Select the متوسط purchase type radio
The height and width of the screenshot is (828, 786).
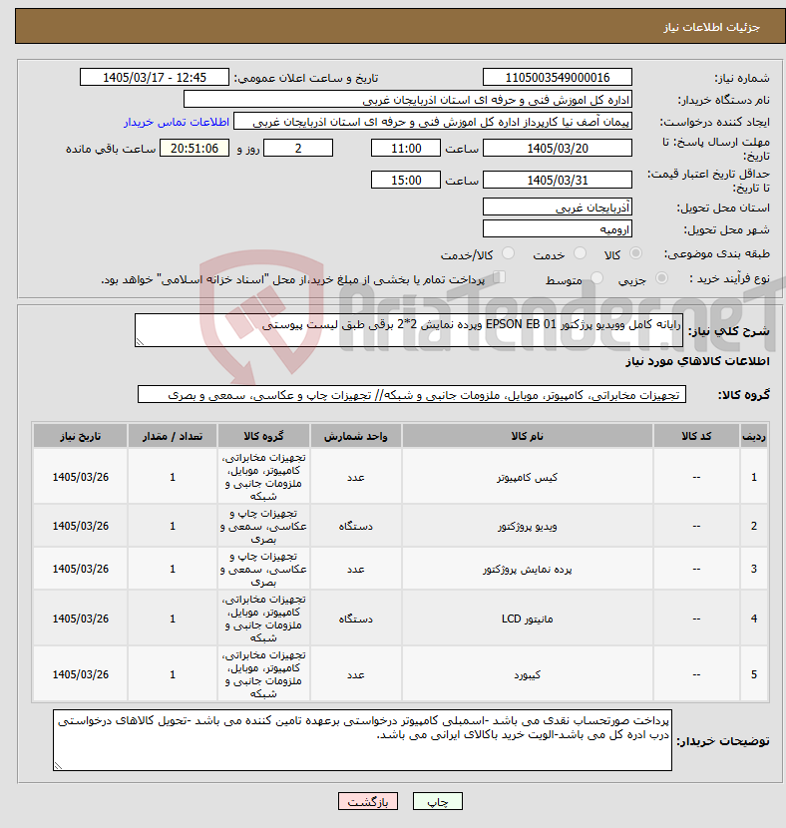(597, 278)
